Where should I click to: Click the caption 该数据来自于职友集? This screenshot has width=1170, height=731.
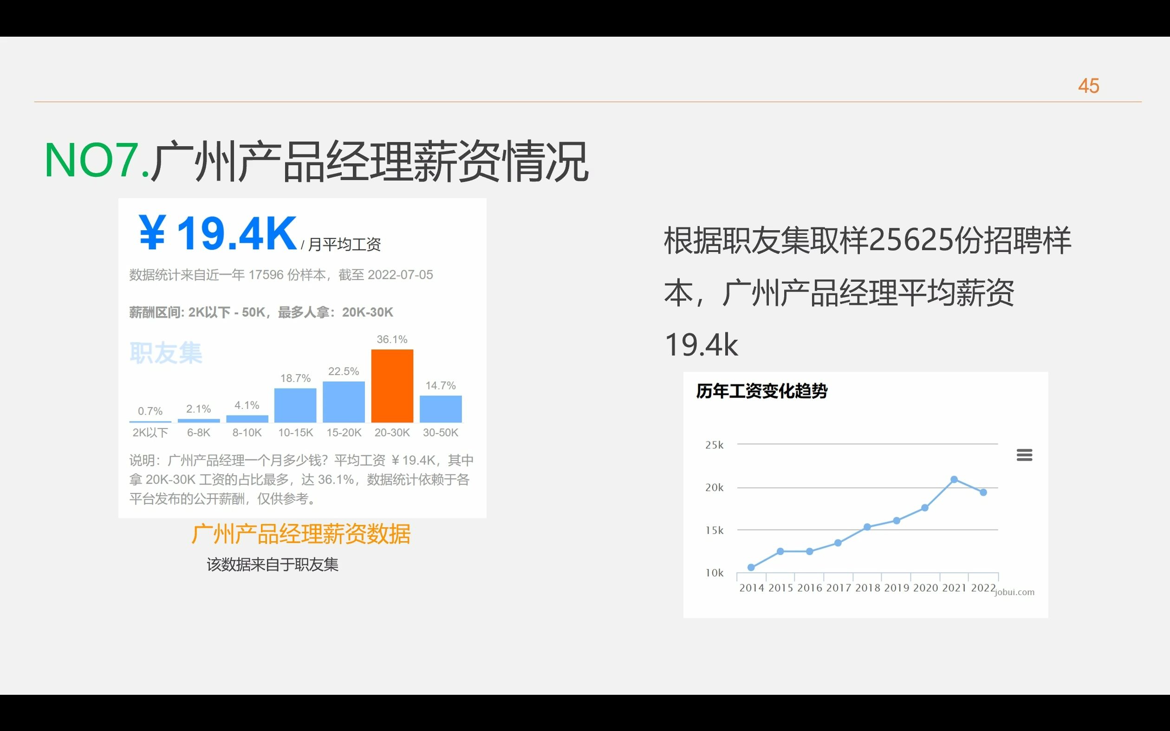click(273, 564)
